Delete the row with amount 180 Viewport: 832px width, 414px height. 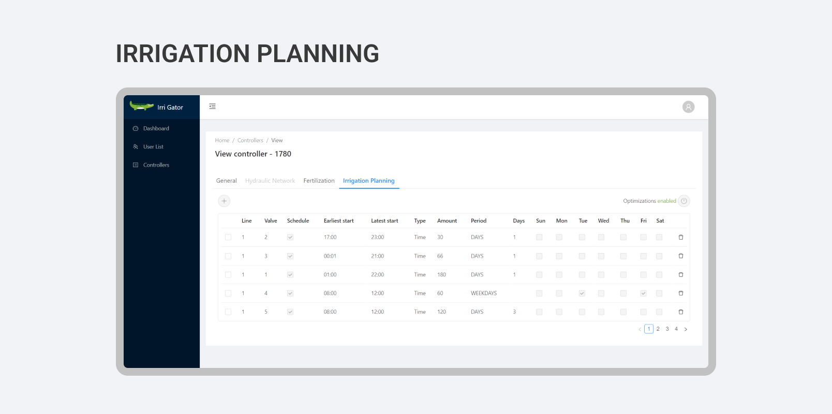pyautogui.click(x=681, y=274)
